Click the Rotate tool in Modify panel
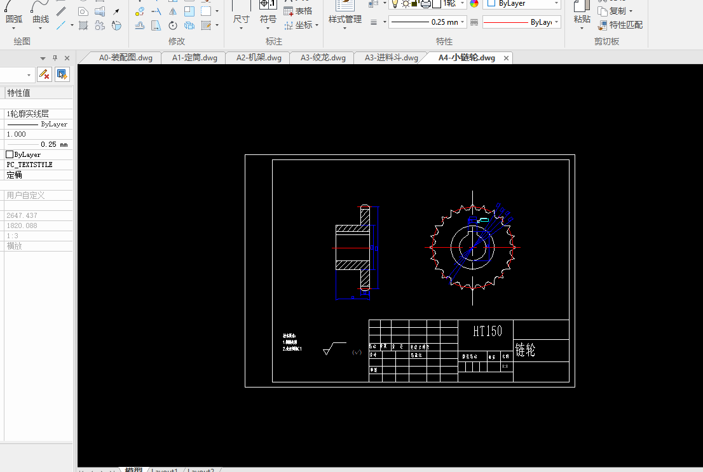 point(173,25)
